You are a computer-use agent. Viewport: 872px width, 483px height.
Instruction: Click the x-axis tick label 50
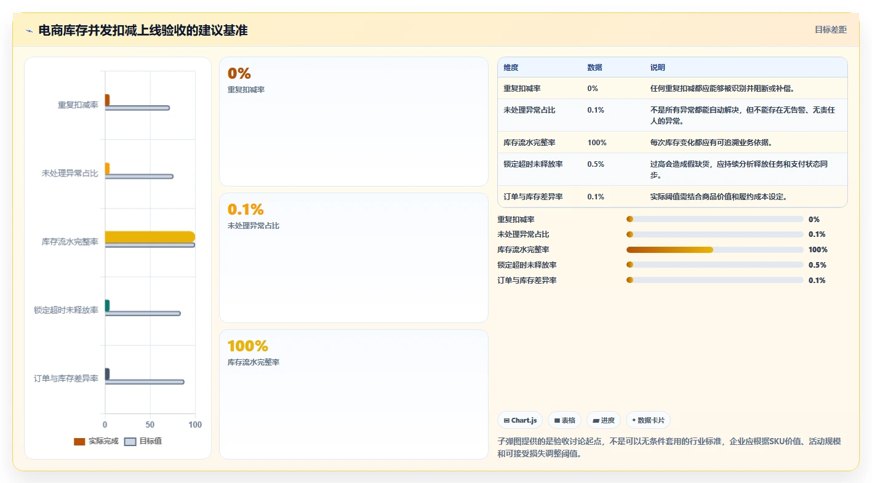tap(150, 425)
